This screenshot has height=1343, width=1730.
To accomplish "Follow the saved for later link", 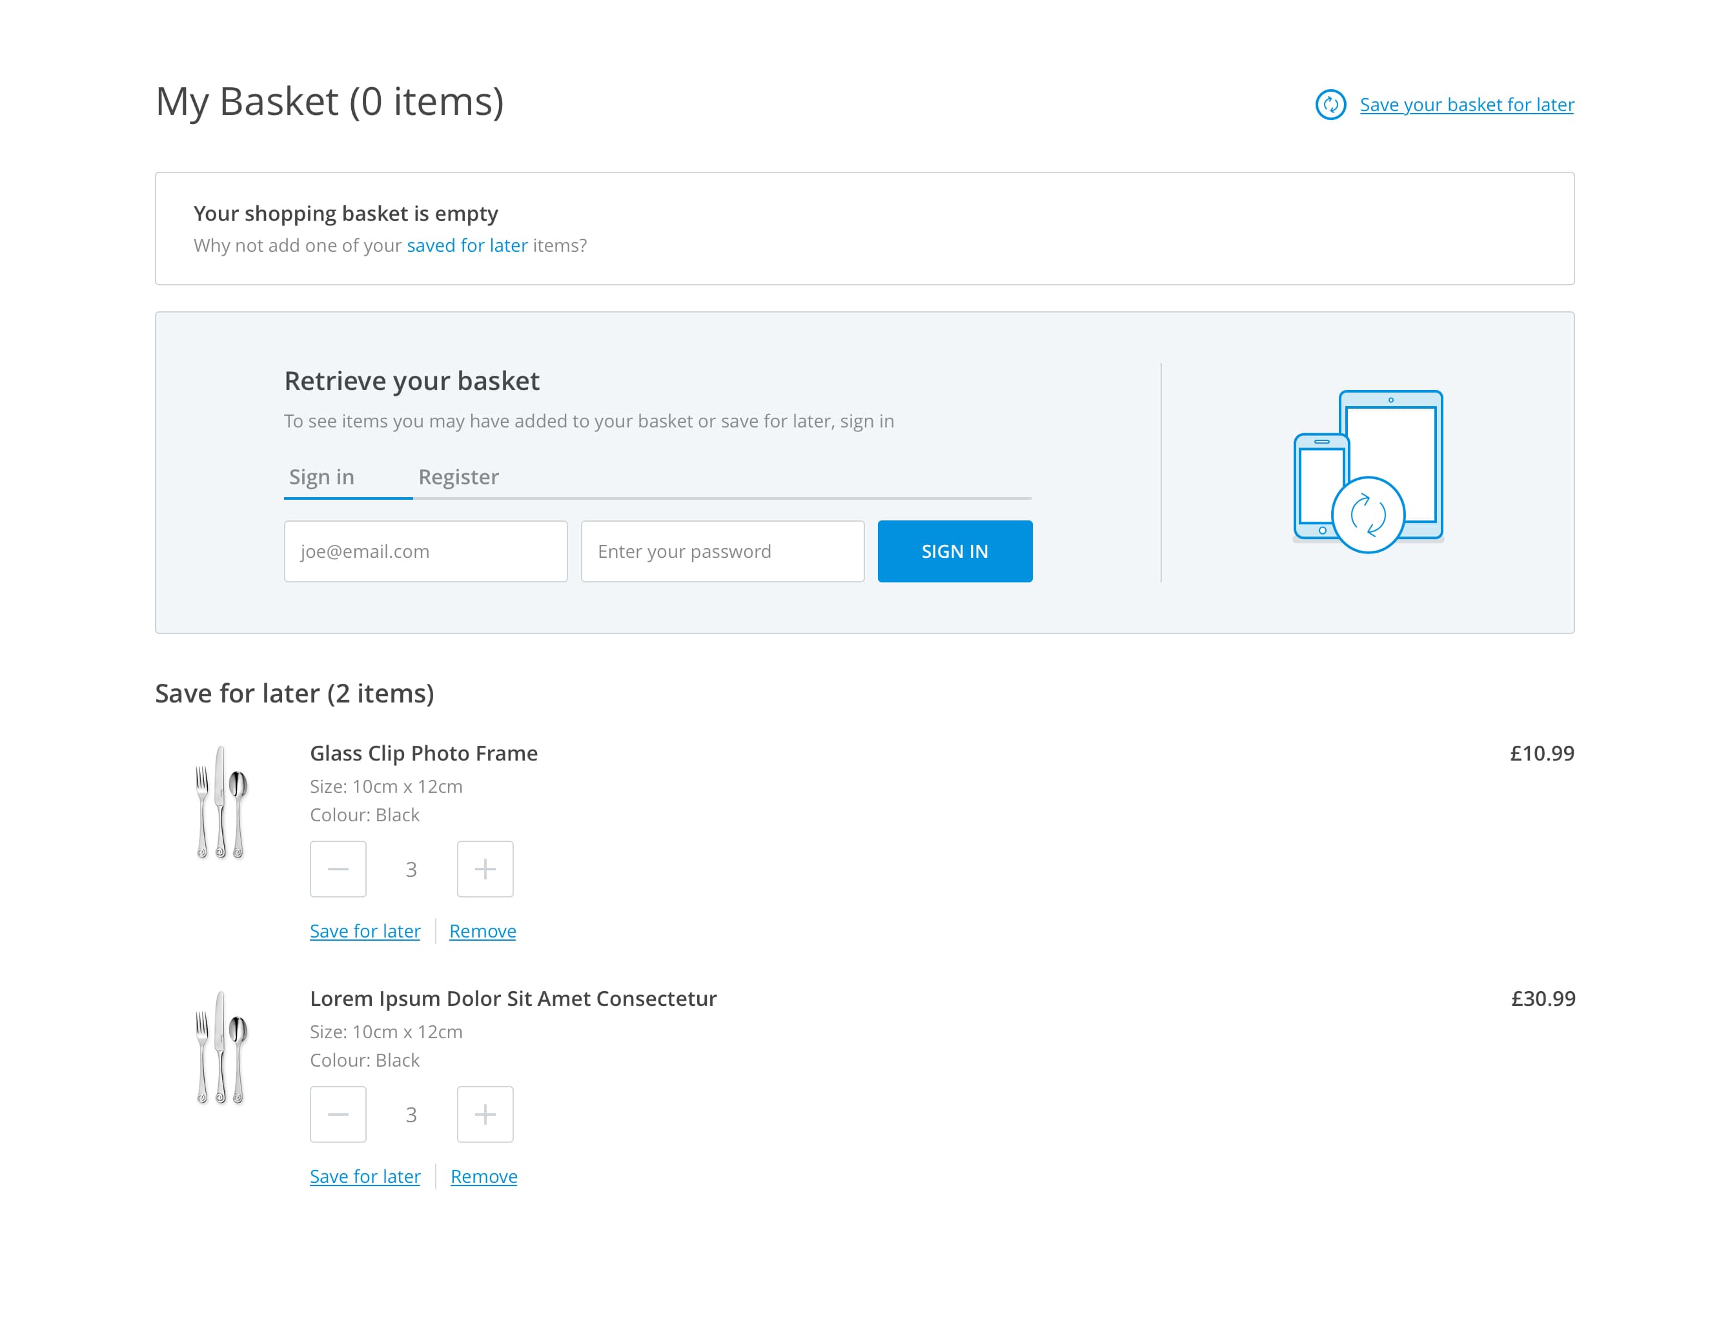I will click(467, 245).
